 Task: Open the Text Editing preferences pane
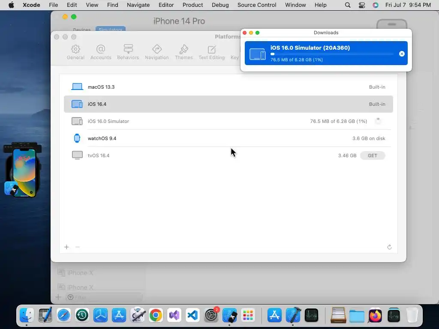[212, 52]
